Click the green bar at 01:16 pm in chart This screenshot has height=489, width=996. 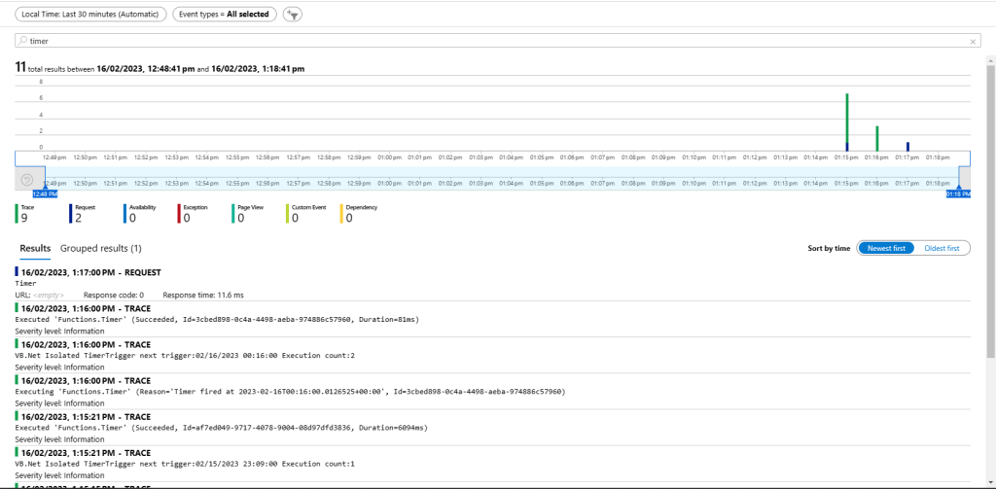[876, 136]
